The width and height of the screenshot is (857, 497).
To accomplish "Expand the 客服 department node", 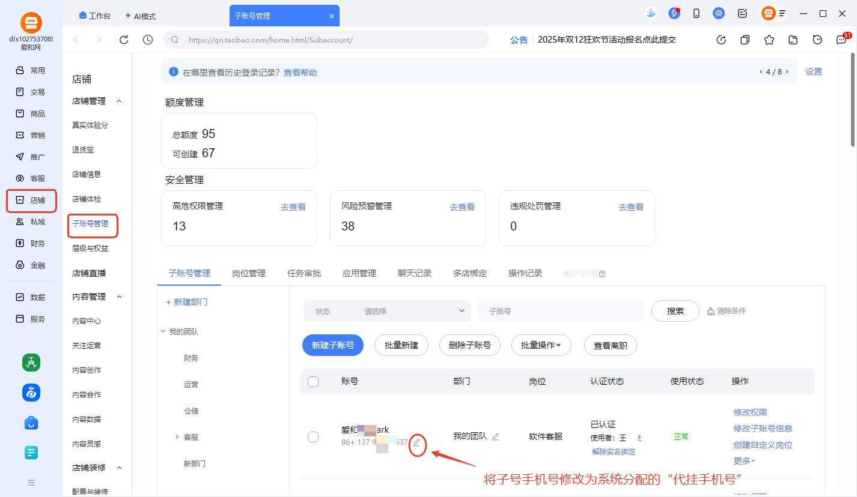I will coord(177,437).
